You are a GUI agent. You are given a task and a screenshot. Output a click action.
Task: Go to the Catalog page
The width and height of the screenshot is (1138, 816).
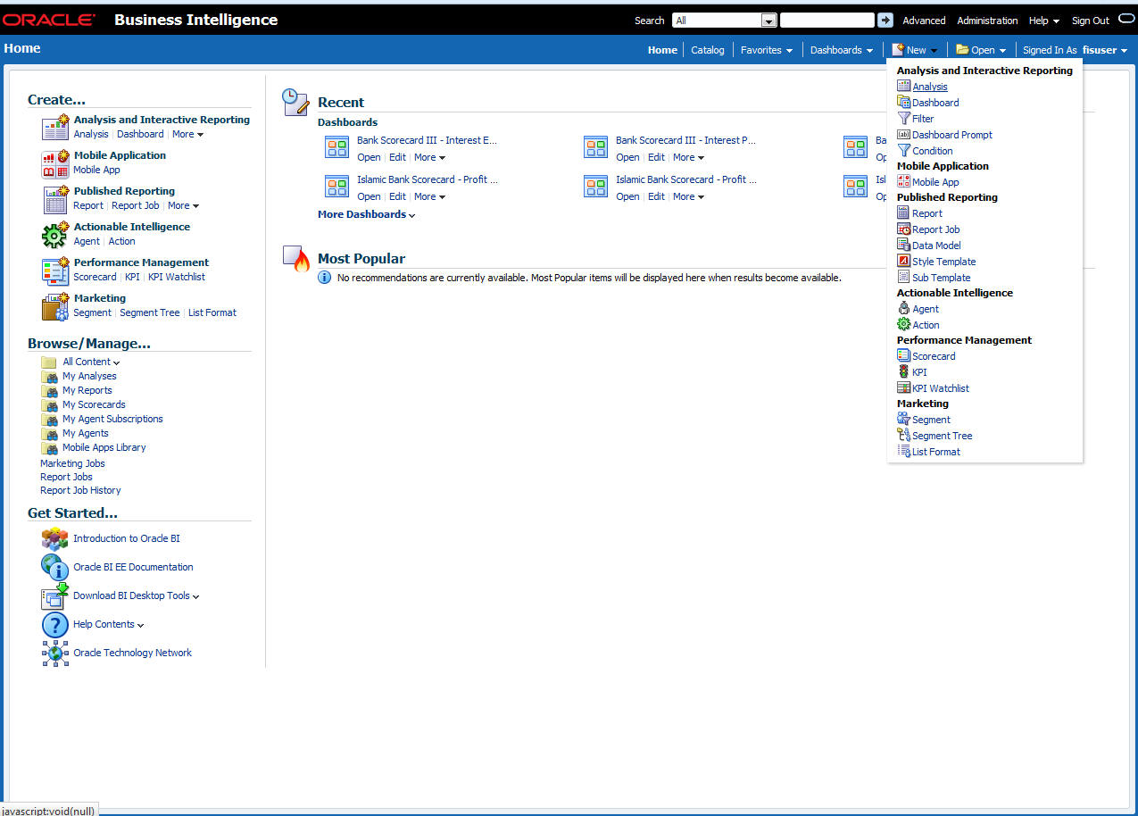pos(708,50)
